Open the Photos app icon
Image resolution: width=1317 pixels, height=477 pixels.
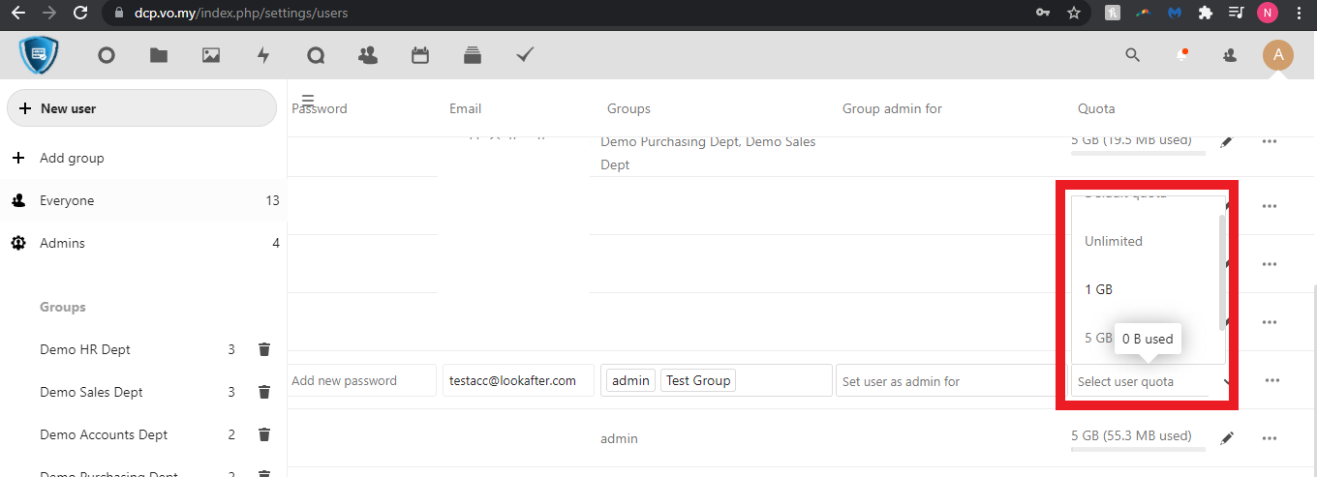[x=211, y=56]
